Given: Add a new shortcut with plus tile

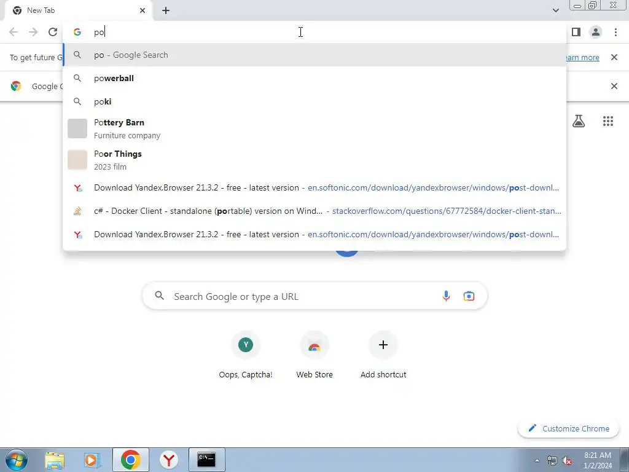Looking at the screenshot, I should tap(383, 355).
